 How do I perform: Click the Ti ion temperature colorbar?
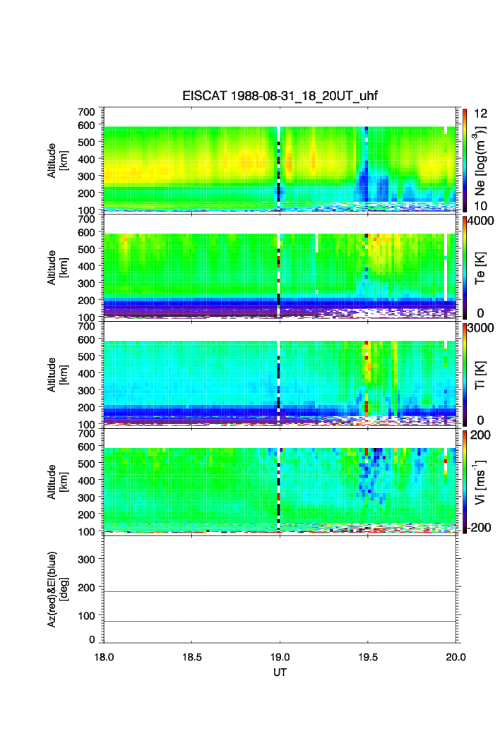click(x=465, y=374)
